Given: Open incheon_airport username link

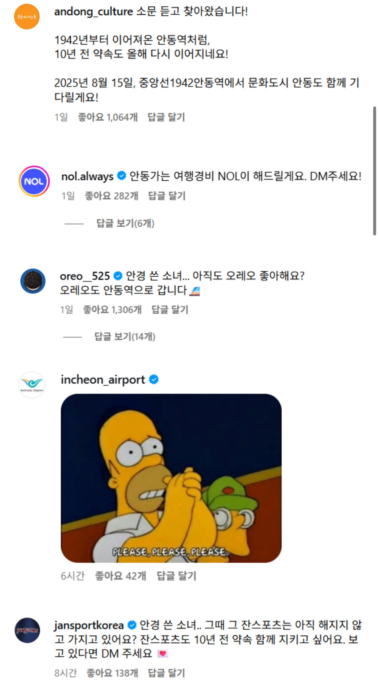Looking at the screenshot, I should pyautogui.click(x=103, y=380).
